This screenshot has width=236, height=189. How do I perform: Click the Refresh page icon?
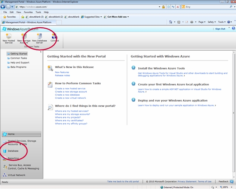click(x=173, y=7)
